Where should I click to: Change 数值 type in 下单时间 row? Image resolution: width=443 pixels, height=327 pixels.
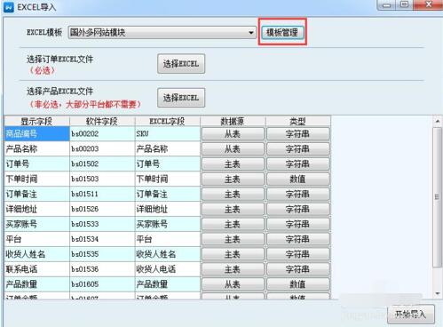298,179
